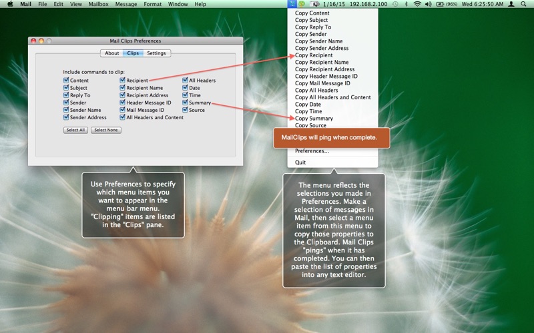Select Copy Reply To menu item
The image size is (534, 333).
(x=332, y=27)
